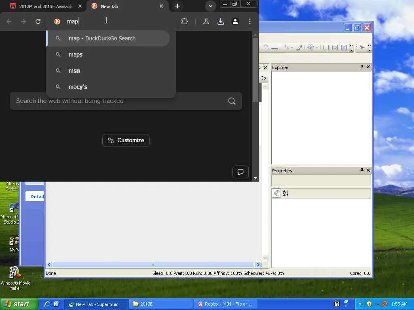Image resolution: width=414 pixels, height=310 pixels.
Task: Sort Properties alphabetically with A-Z icon
Action: pyautogui.click(x=285, y=193)
